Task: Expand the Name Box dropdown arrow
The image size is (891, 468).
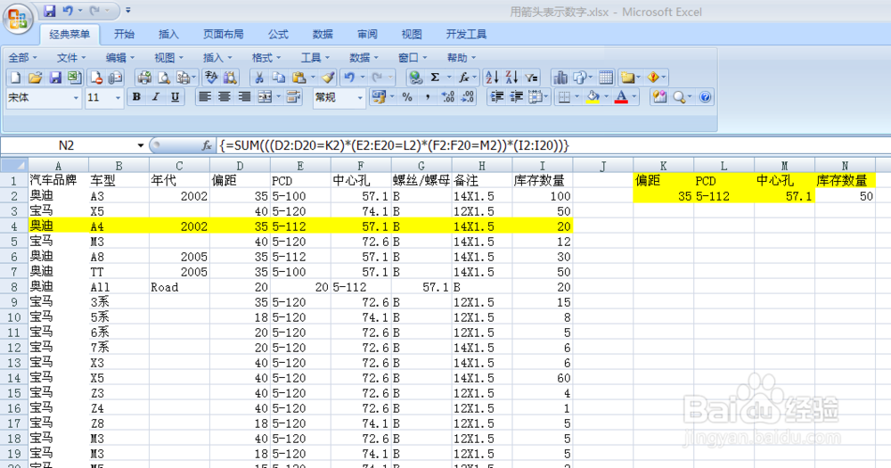Action: click(x=141, y=145)
